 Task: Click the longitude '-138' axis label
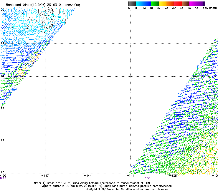coord(173,176)
